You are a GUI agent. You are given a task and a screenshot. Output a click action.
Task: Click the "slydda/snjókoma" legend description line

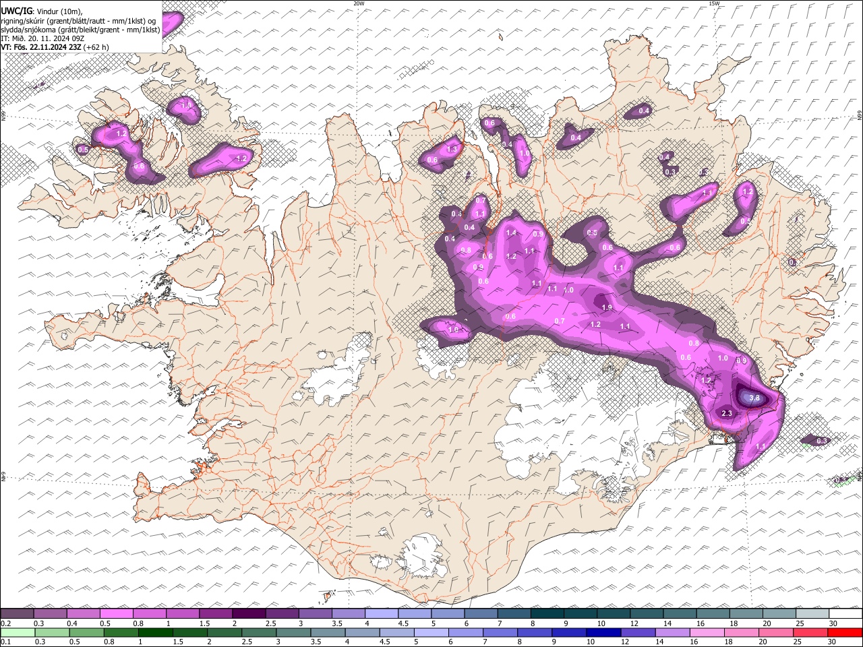(80, 30)
